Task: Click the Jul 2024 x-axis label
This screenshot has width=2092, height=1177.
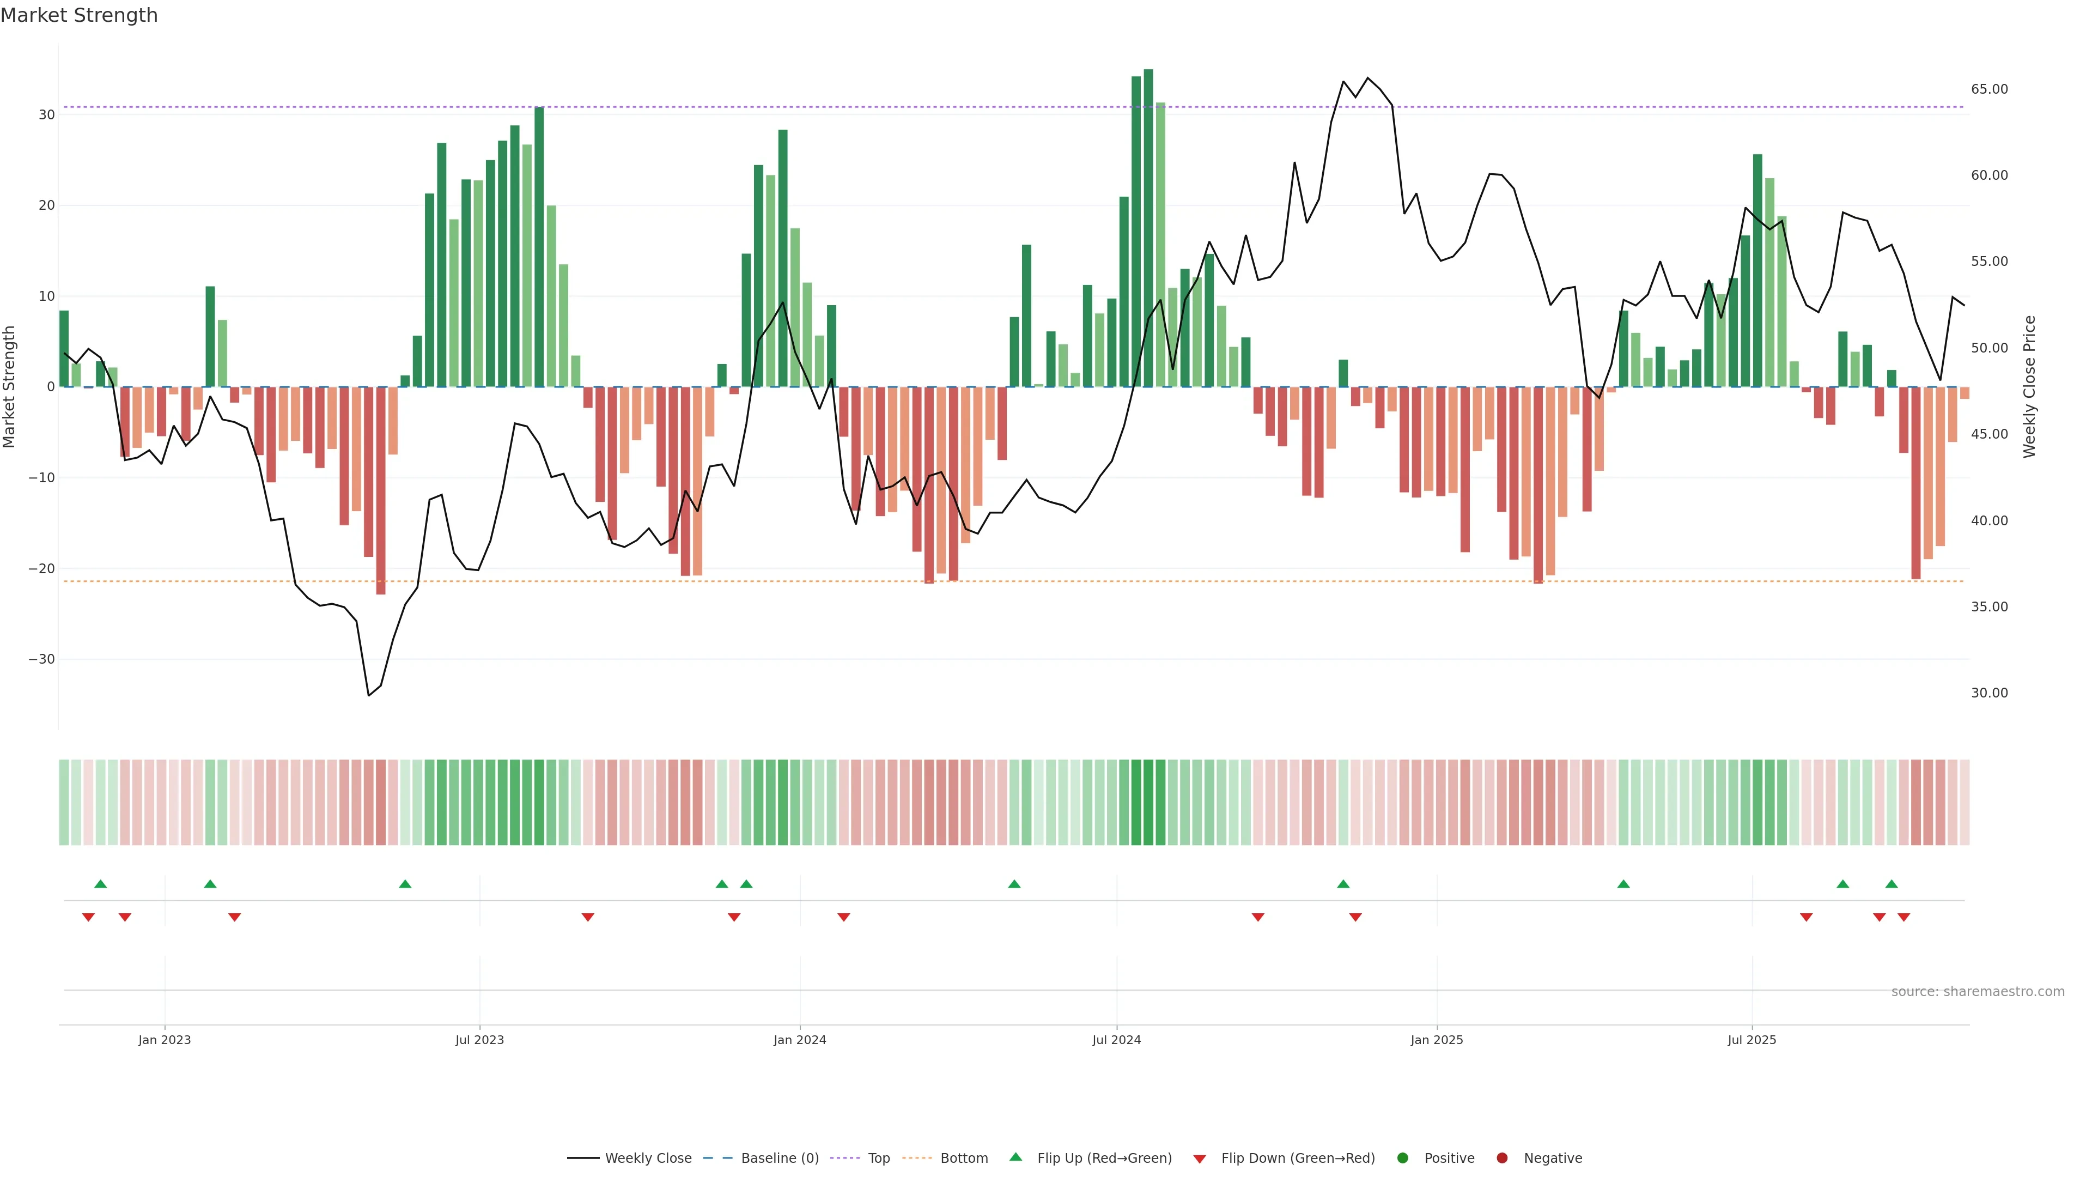Action: pos(1116,1040)
